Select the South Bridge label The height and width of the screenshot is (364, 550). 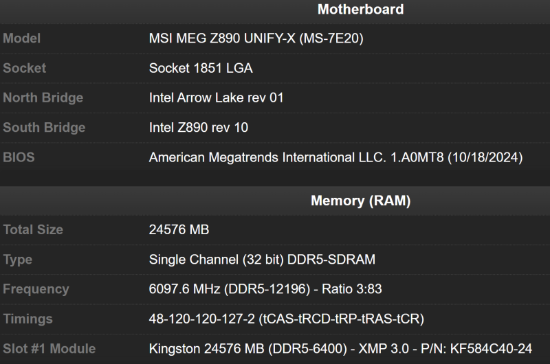pyautogui.click(x=44, y=127)
